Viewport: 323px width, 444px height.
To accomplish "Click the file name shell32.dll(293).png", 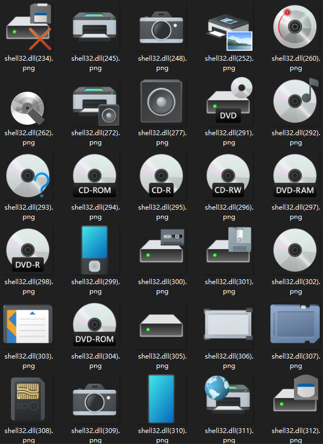I will coord(29,212).
